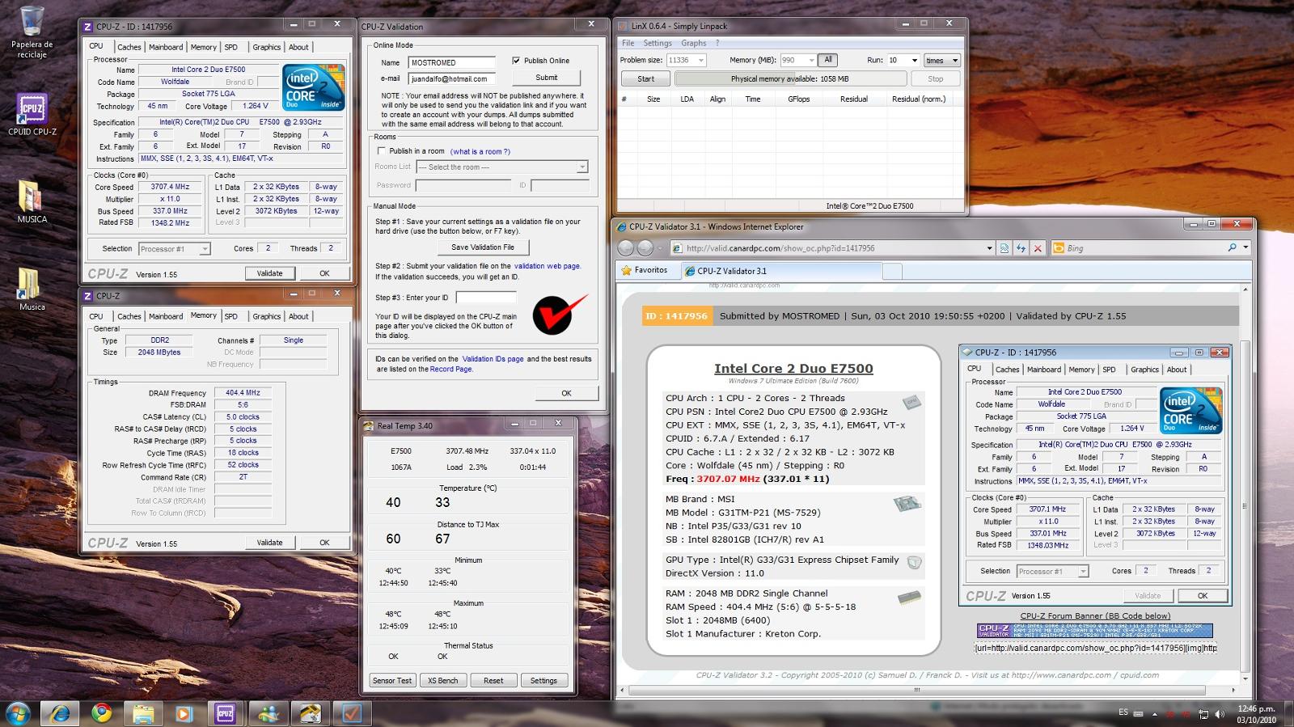Open the Musica desktop folder with lowercase name
Screen dimensions: 1294x727
(x=32, y=290)
